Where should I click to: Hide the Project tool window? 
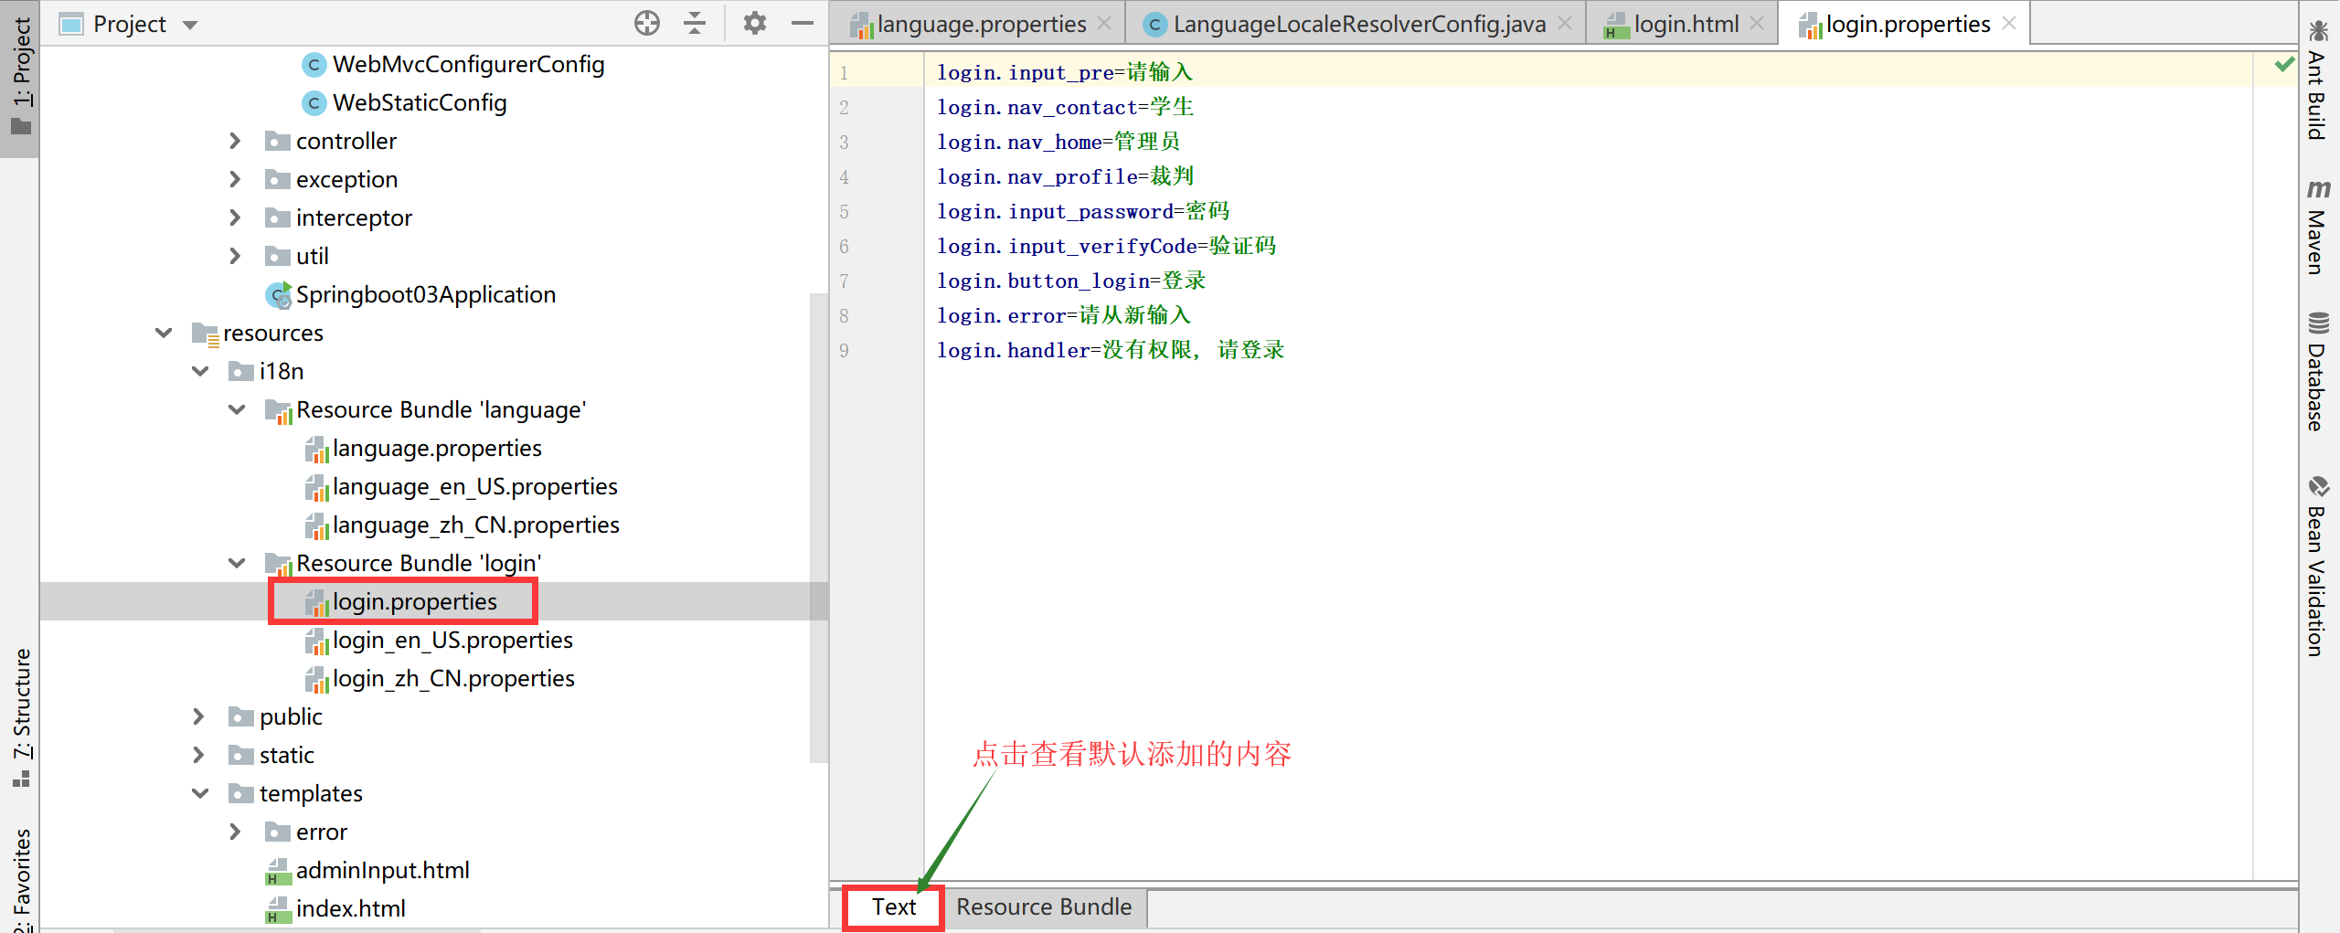tap(802, 23)
